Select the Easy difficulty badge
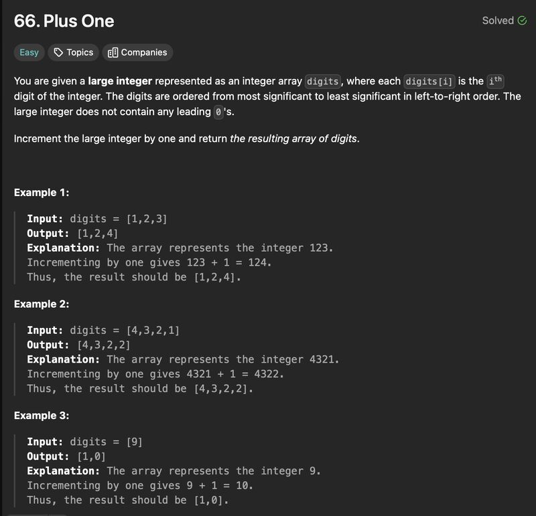 (x=29, y=52)
